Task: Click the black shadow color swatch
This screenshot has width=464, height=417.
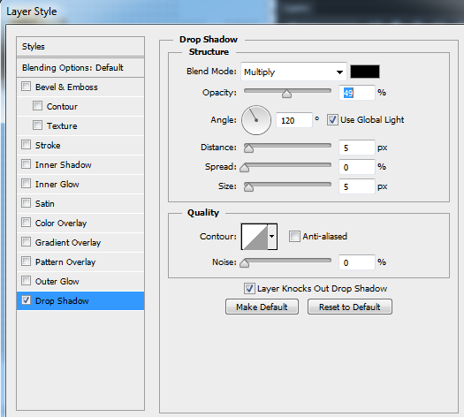Action: click(365, 72)
